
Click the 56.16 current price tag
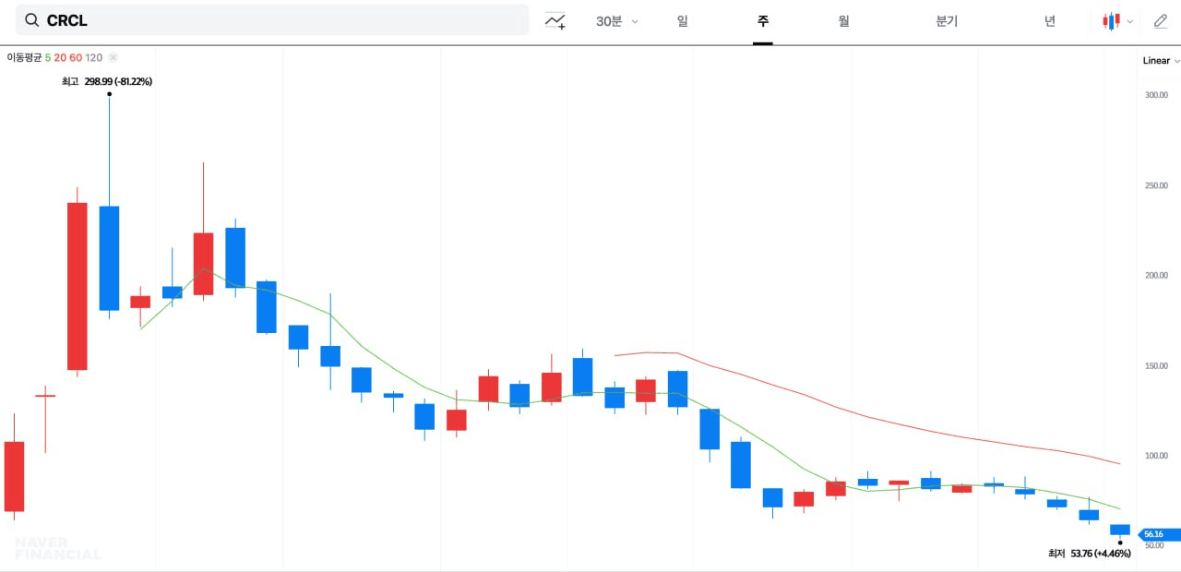coord(1151,534)
